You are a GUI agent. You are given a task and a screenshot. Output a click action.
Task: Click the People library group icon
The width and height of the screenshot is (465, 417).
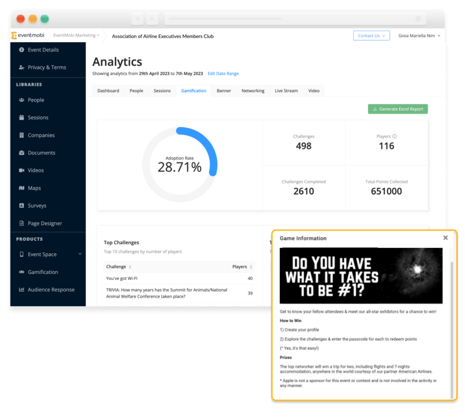click(22, 100)
